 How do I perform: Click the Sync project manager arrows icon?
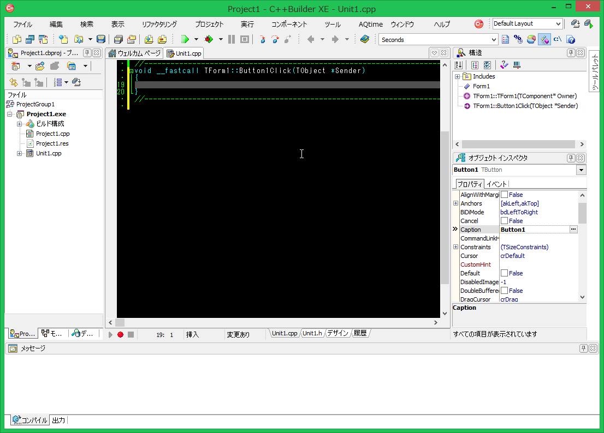click(x=14, y=82)
